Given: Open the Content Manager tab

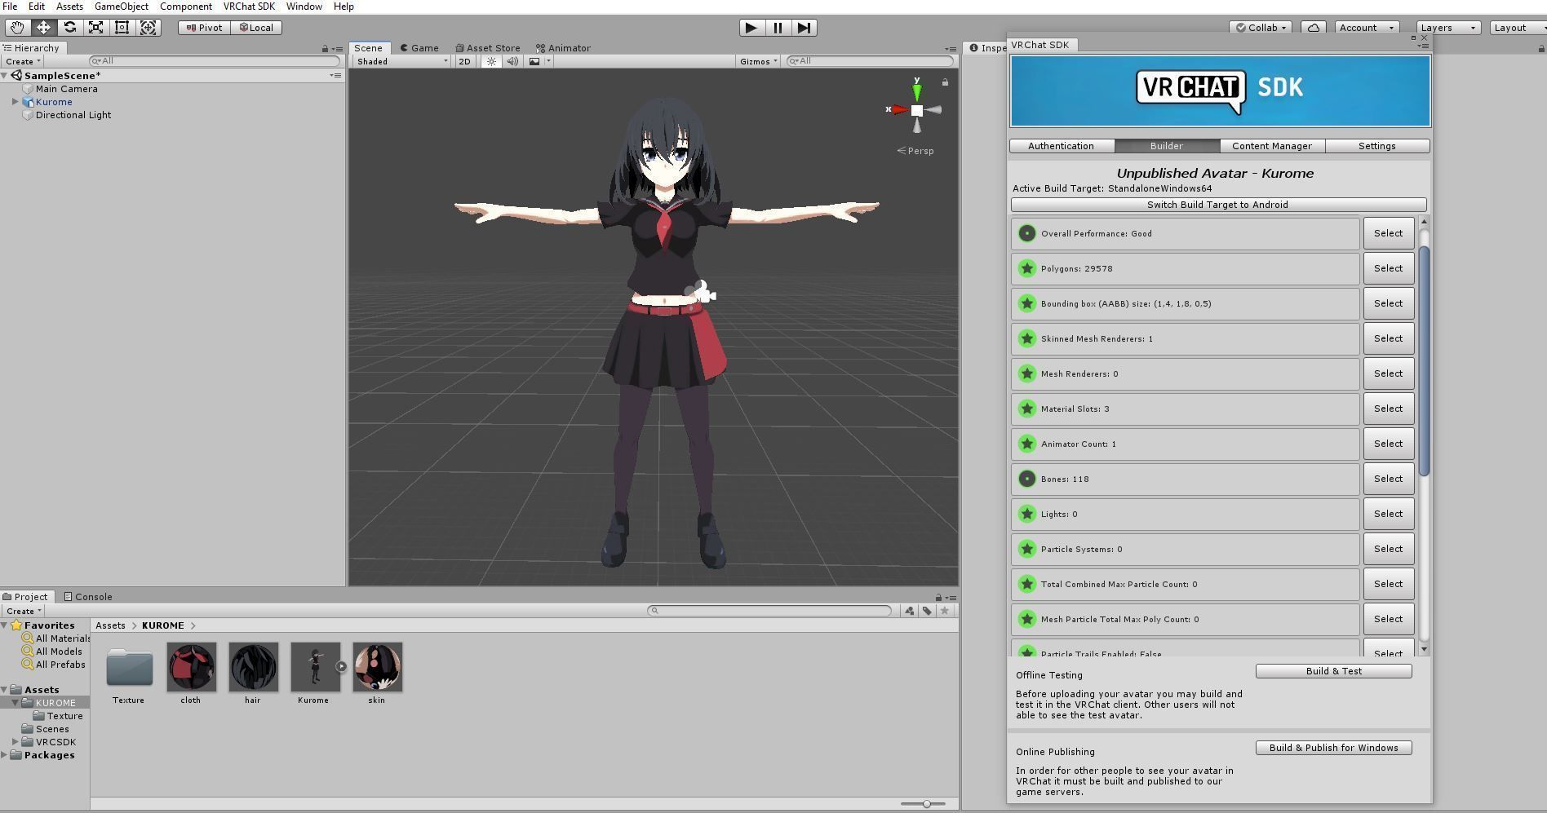Looking at the screenshot, I should pos(1272,146).
